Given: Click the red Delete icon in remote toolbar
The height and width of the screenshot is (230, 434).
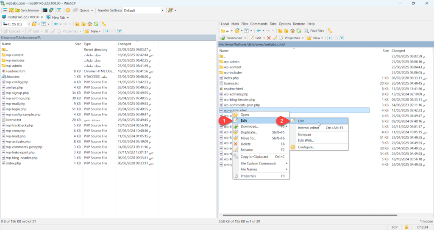Looking at the screenshot, I should pos(268,38).
